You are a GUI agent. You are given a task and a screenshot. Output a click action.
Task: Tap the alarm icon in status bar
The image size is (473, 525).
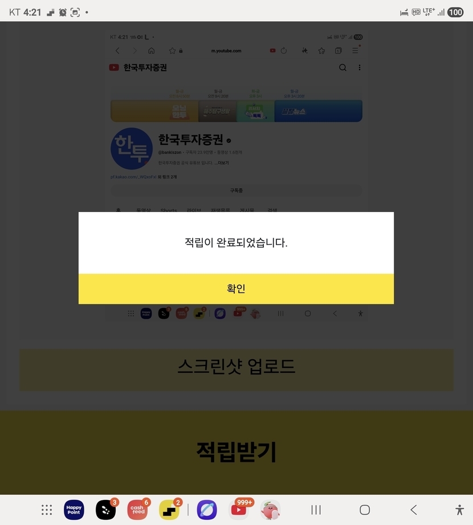click(63, 13)
